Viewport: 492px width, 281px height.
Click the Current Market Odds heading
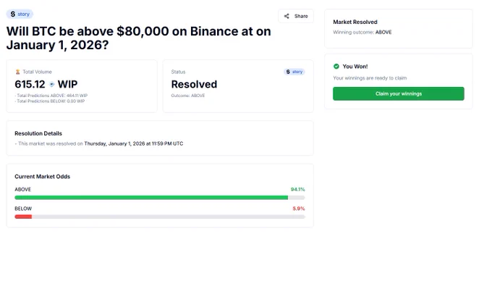[x=43, y=177]
